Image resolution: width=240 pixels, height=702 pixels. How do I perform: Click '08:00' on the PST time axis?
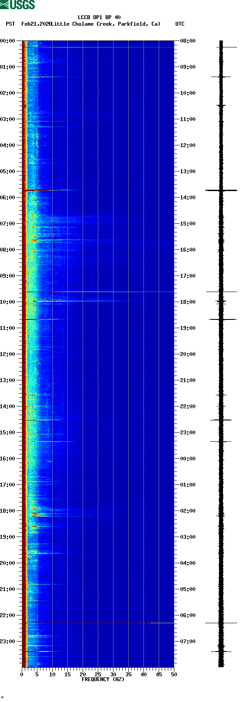[x=8, y=250]
